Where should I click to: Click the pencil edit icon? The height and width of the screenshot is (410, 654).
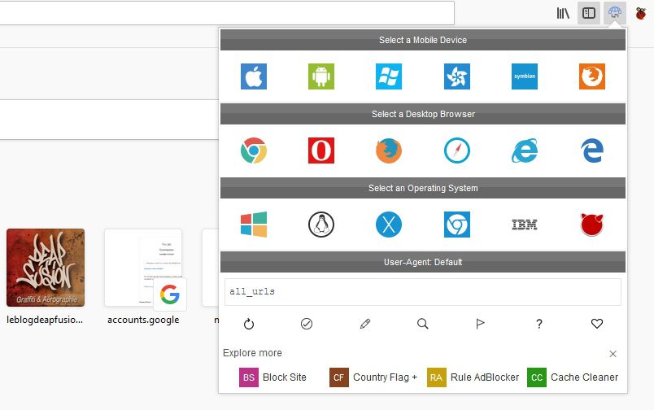[365, 324]
